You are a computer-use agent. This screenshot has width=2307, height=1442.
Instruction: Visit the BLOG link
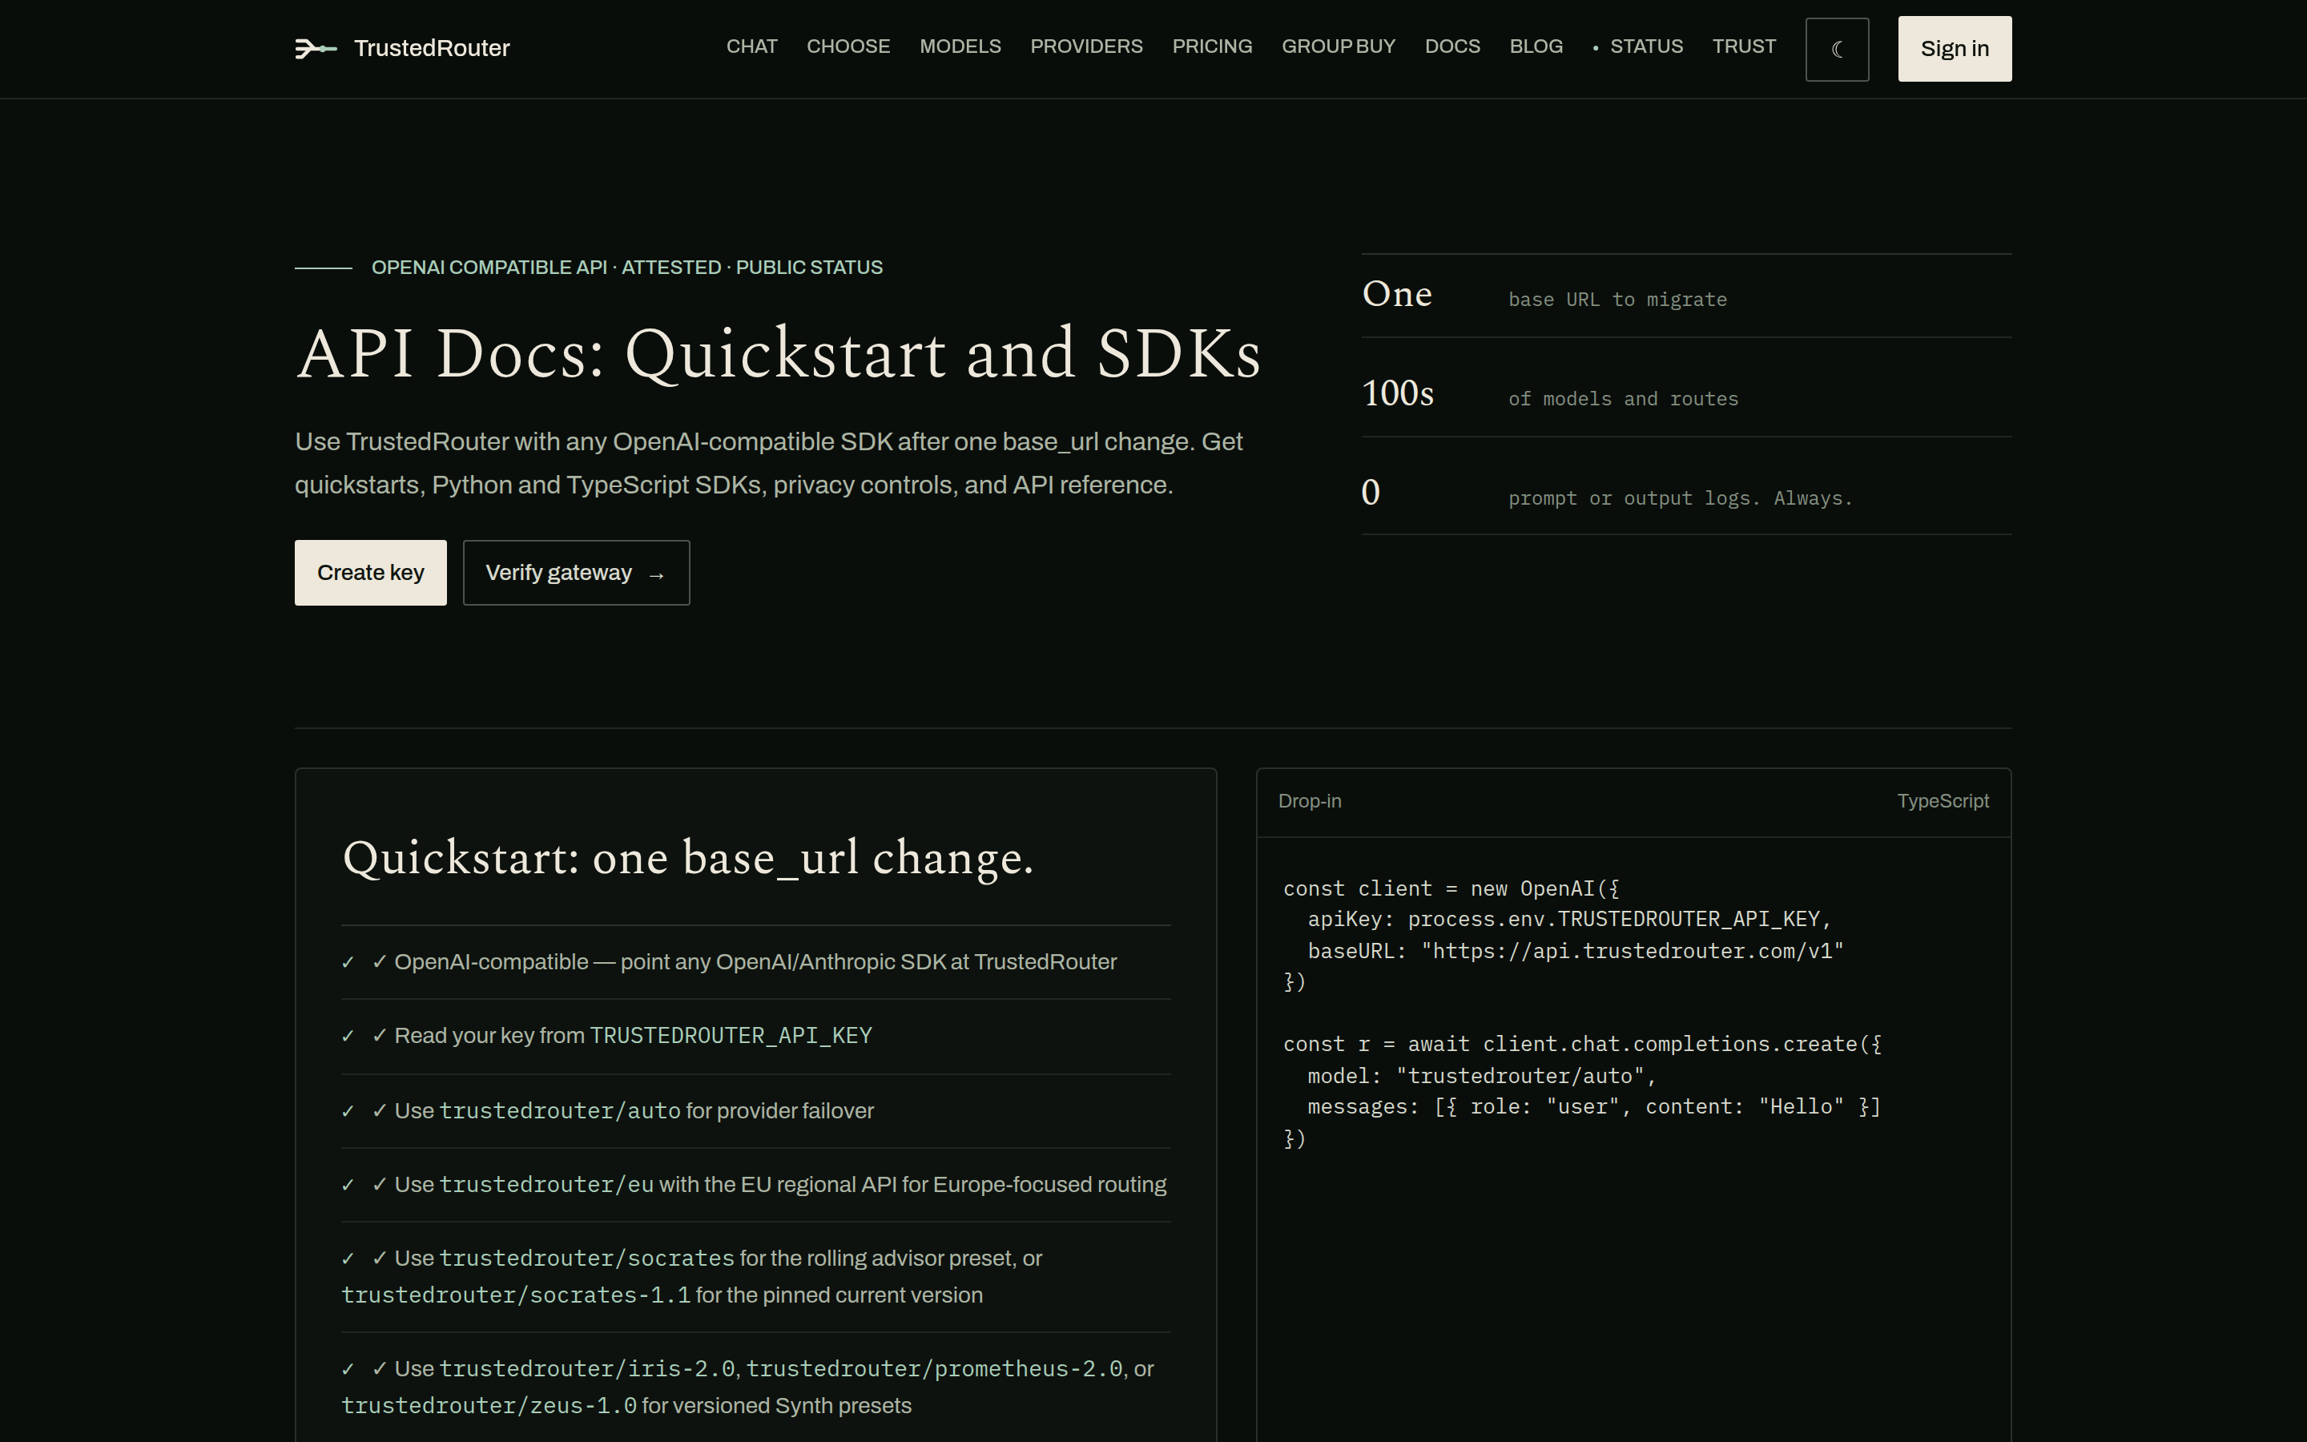tap(1536, 46)
